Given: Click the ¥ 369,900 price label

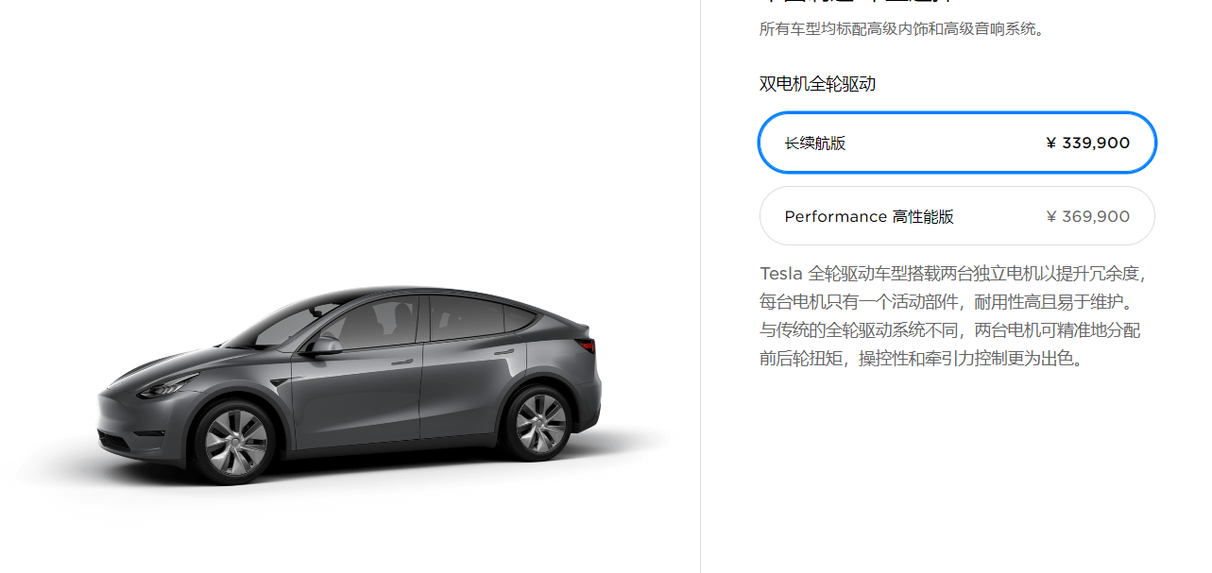Looking at the screenshot, I should click(1087, 216).
